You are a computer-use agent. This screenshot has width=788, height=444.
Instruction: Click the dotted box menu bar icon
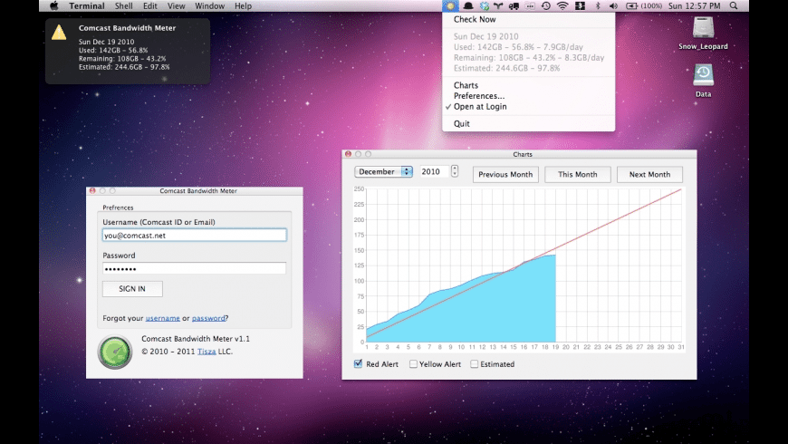[530, 6]
